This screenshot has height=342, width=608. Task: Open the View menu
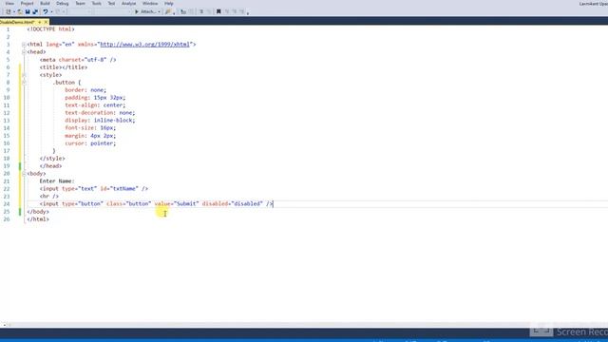coord(9,4)
